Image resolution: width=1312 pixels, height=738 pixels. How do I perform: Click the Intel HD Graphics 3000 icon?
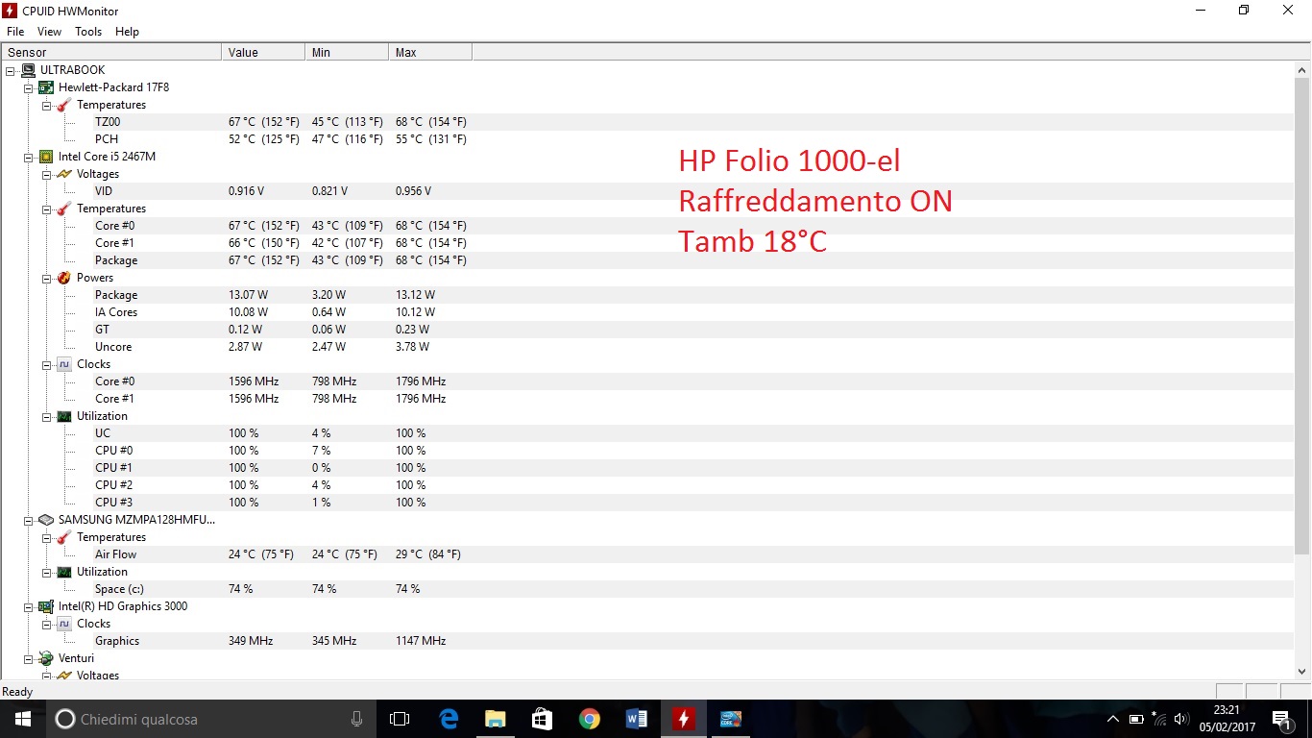tap(46, 606)
